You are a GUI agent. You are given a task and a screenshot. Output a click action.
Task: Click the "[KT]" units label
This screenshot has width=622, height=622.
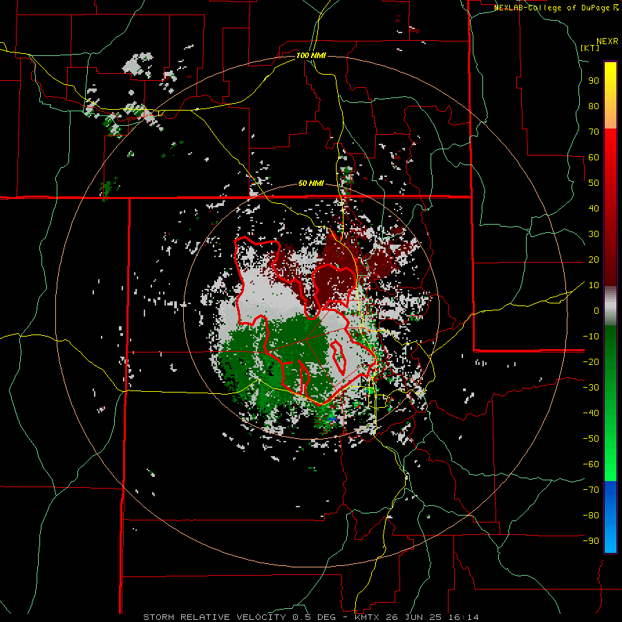point(590,48)
